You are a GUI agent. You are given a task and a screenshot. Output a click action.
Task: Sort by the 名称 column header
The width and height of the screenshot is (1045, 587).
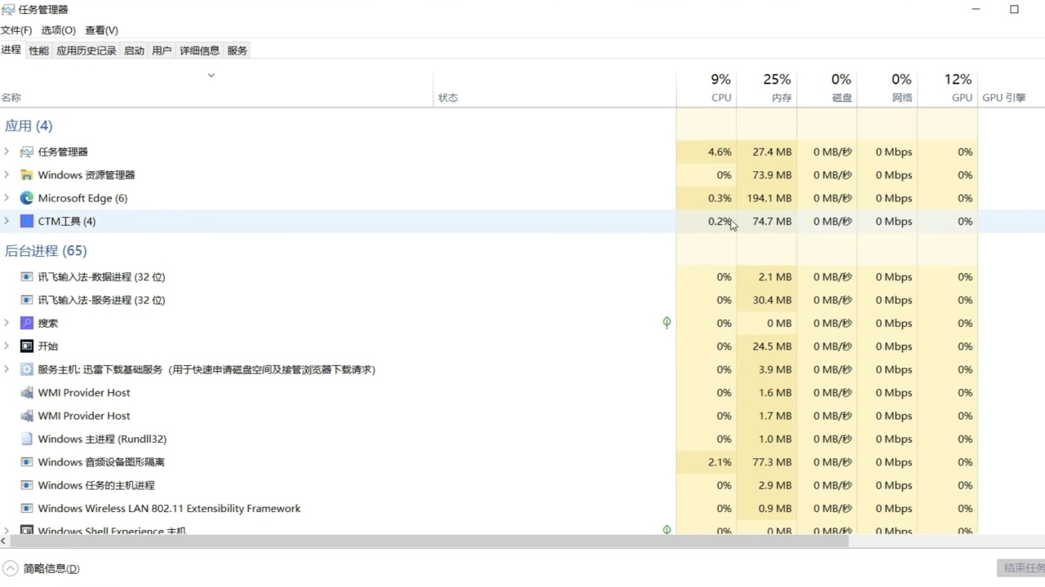(x=216, y=89)
